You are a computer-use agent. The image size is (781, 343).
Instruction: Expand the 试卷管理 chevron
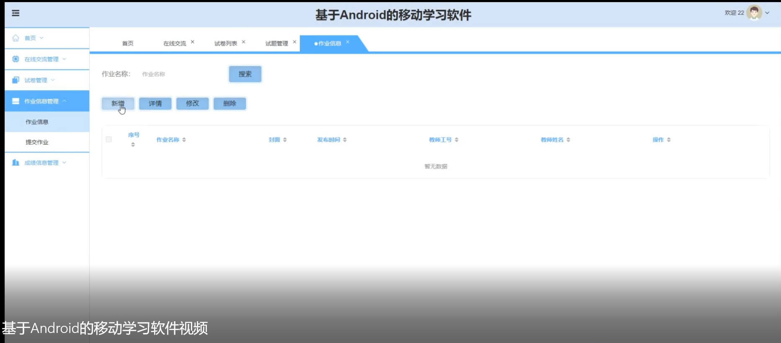pos(53,80)
